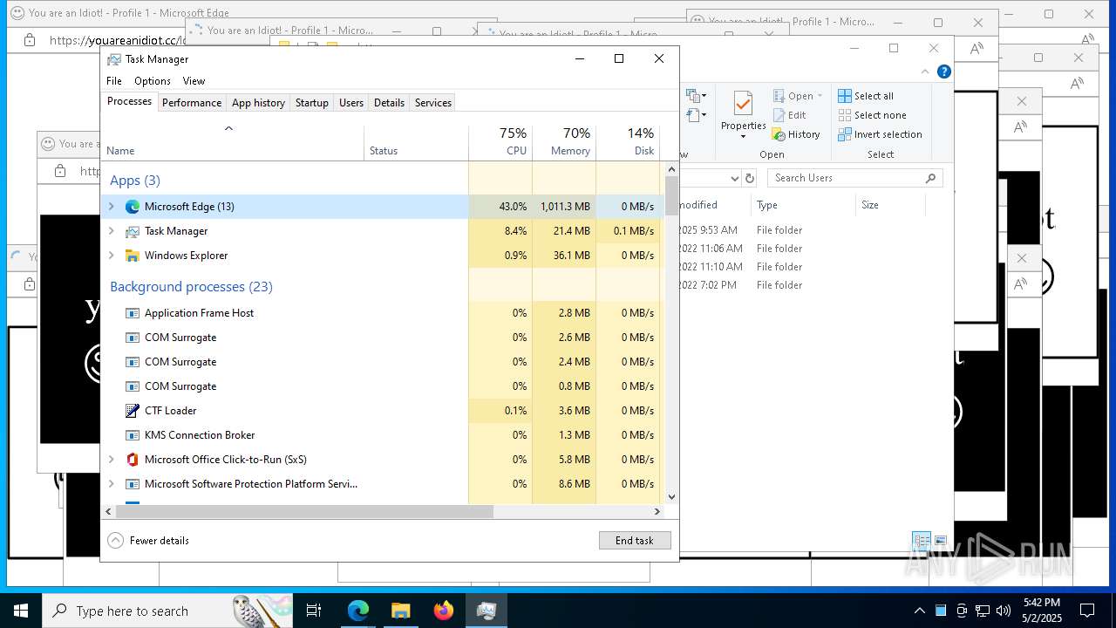This screenshot has height=628, width=1116.
Task: Open the Explorer address bar history dropdown
Action: (x=734, y=178)
